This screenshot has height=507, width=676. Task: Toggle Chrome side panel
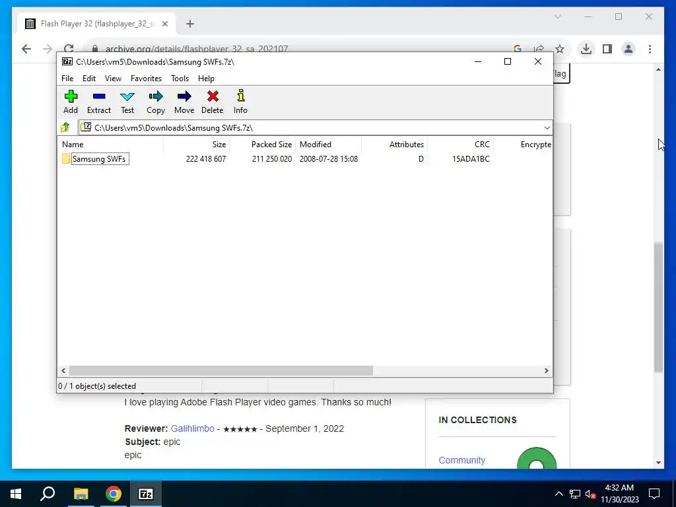click(607, 49)
